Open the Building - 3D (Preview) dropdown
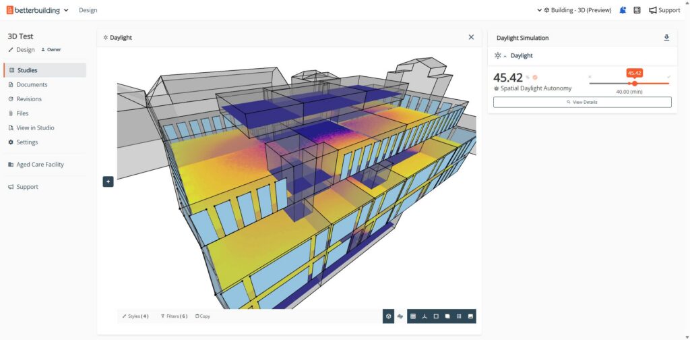The image size is (690, 340). [x=574, y=10]
